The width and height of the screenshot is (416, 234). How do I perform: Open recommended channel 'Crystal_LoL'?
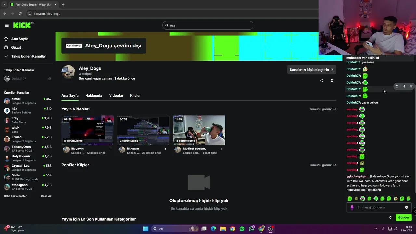pos(28,168)
